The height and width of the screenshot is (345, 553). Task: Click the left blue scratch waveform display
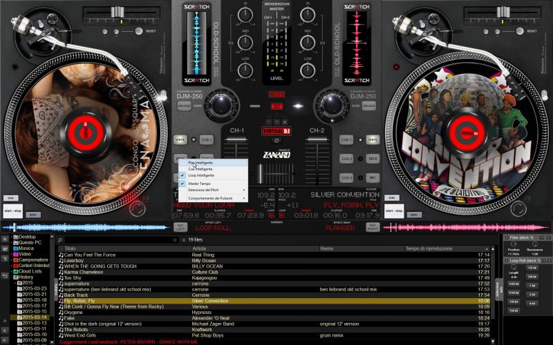(196, 43)
